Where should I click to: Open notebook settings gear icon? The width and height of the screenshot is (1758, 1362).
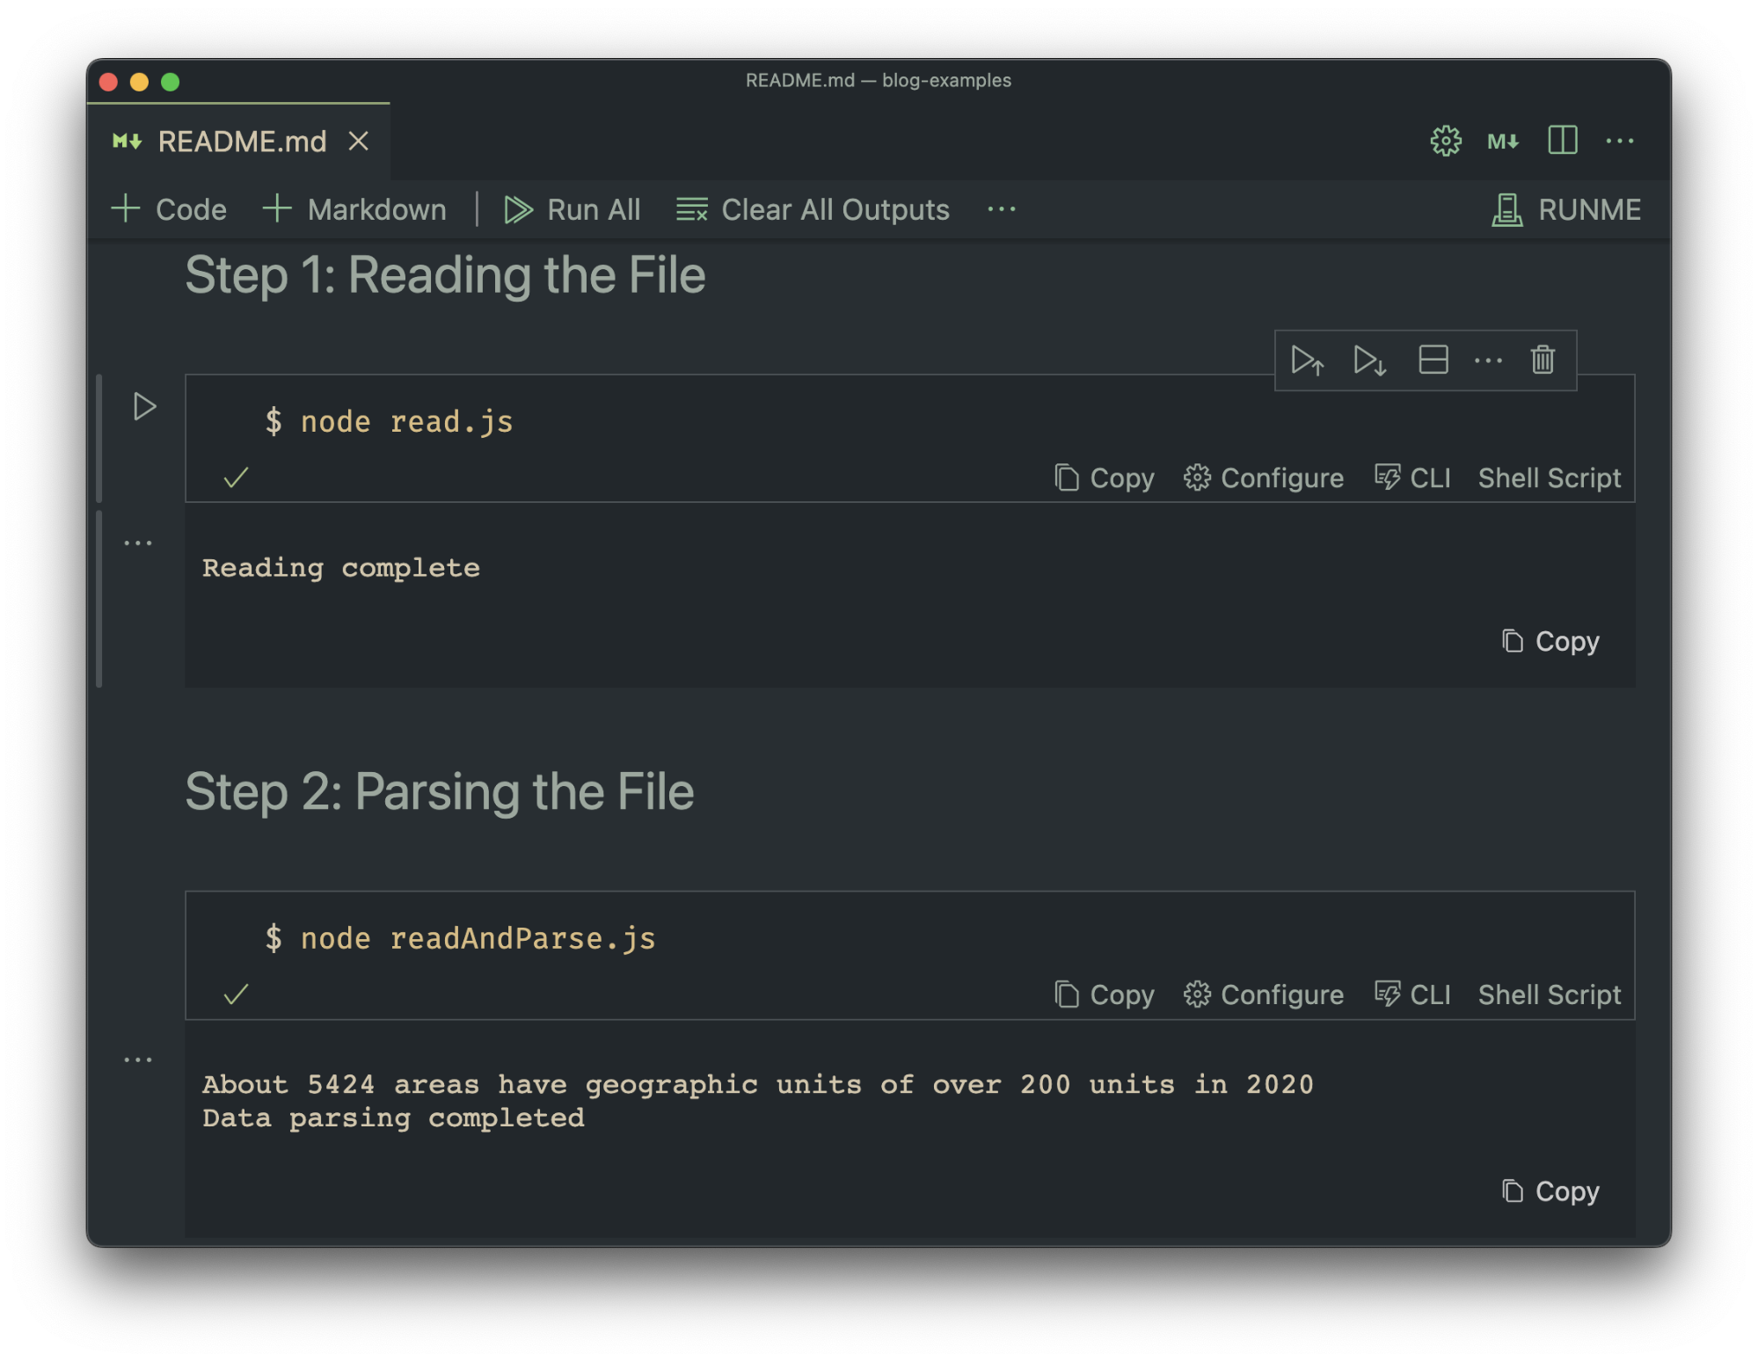tap(1445, 141)
